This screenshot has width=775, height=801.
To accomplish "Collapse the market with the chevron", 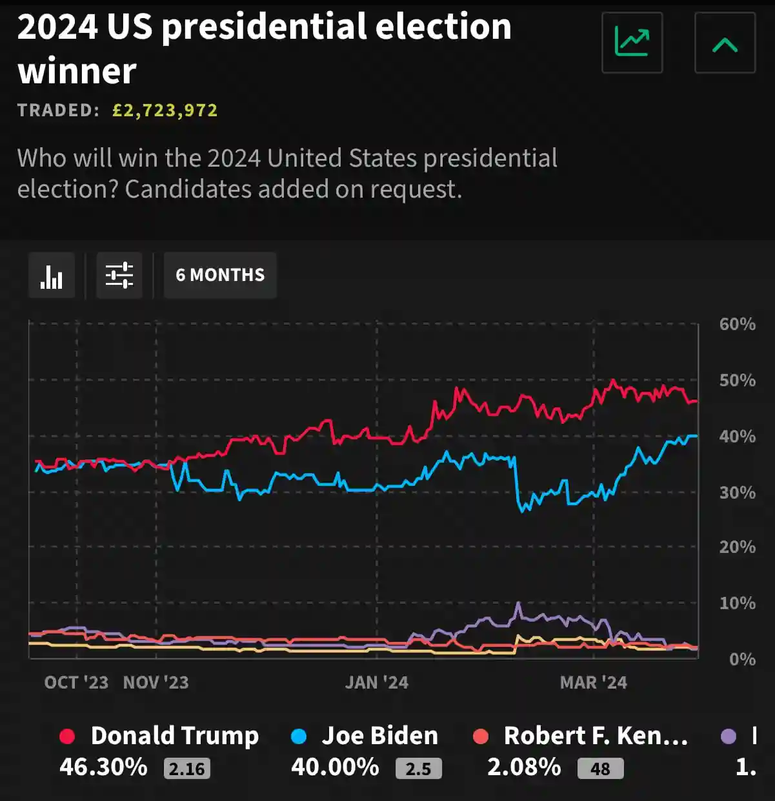I will [725, 43].
